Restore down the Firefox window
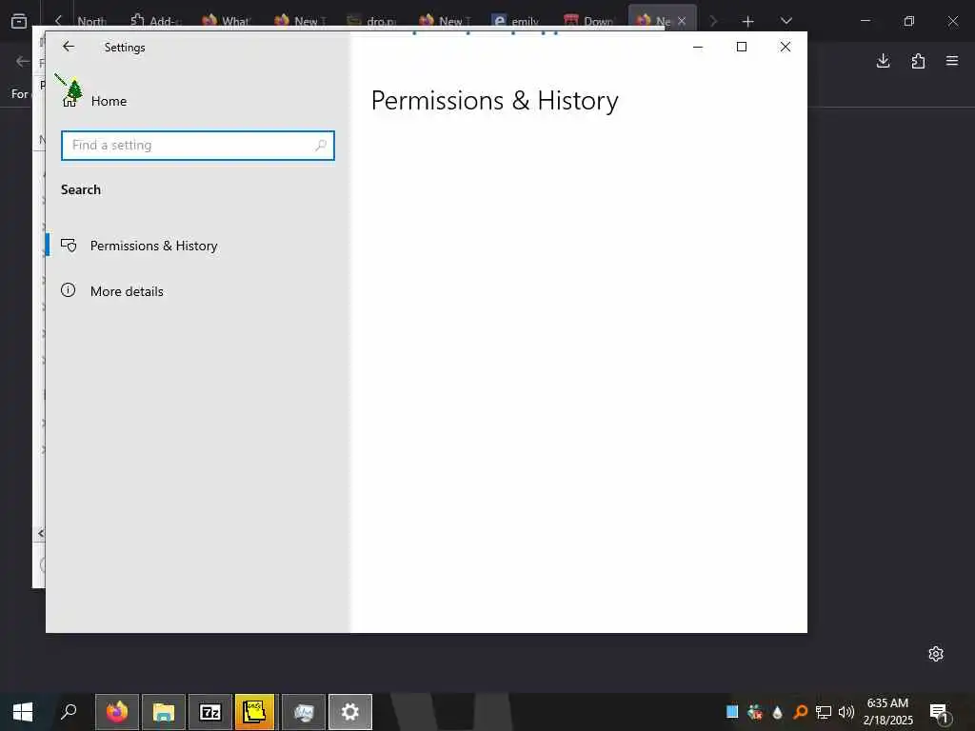This screenshot has width=975, height=731. (909, 21)
